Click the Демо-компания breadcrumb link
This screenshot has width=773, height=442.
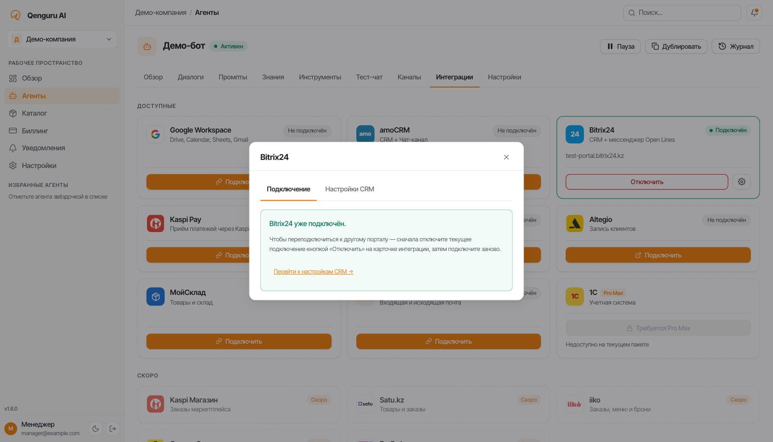[161, 12]
